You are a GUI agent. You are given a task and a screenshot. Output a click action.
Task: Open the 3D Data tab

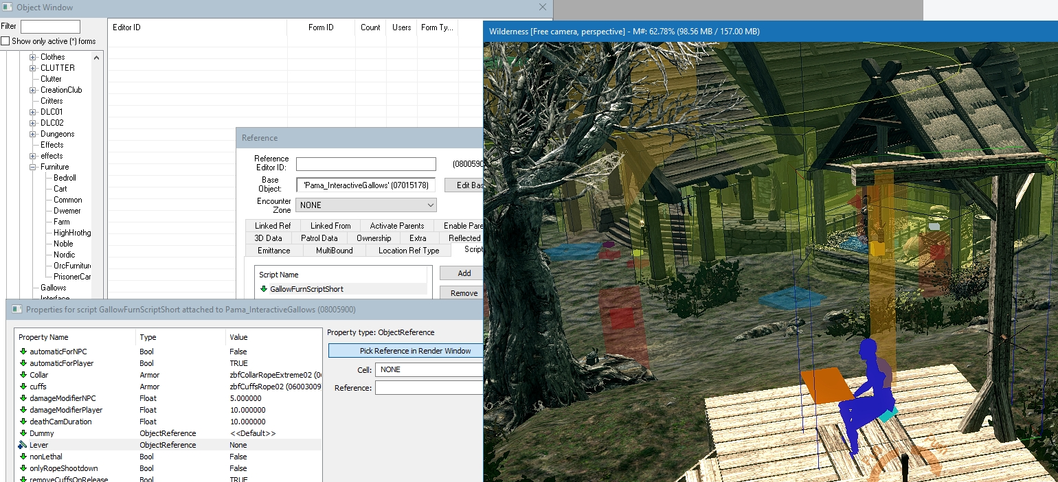[x=268, y=238]
